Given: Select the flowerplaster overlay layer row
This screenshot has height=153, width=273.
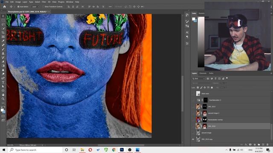Looking at the screenshot, I should point(231,120).
